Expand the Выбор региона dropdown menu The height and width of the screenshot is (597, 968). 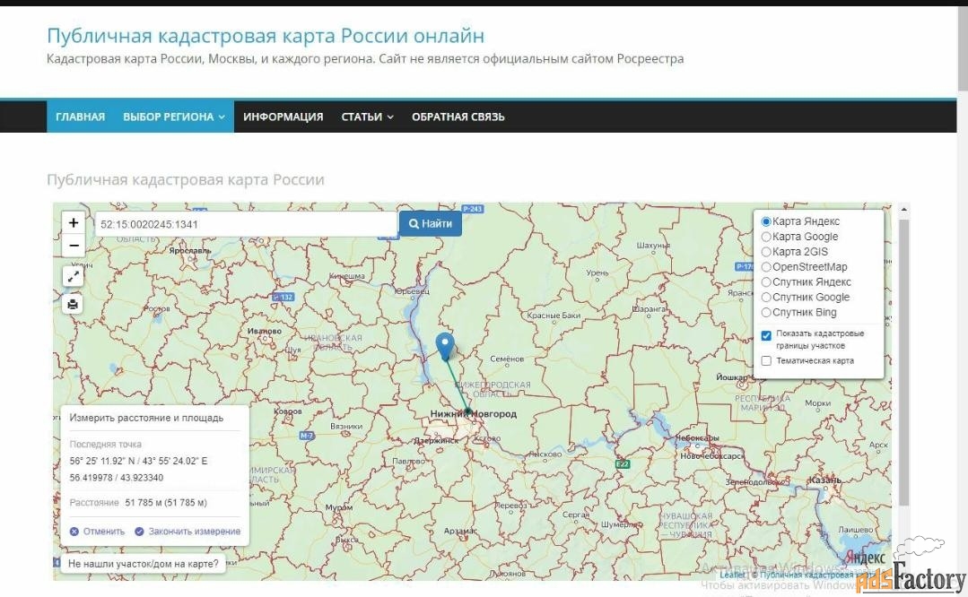(174, 117)
